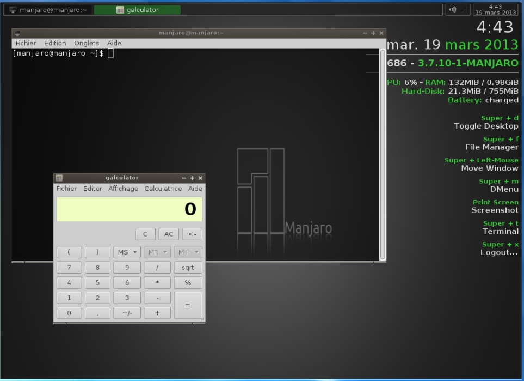Open galculator Calculatrice menu
This screenshot has width=524, height=381.
(163, 189)
